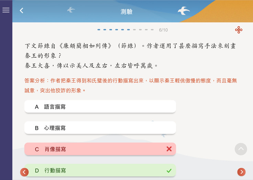Click the red cross on option C
Image resolution: width=253 pixels, height=180 pixels.
coord(169,149)
